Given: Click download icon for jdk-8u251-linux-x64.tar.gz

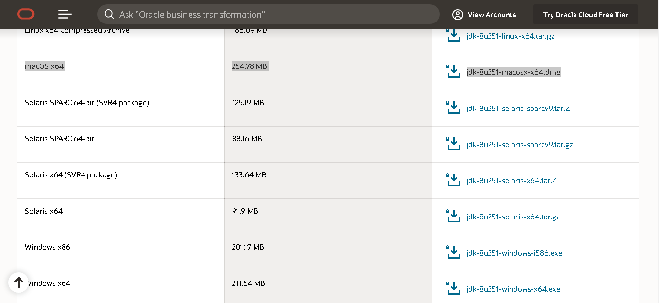Looking at the screenshot, I should pyautogui.click(x=453, y=35).
